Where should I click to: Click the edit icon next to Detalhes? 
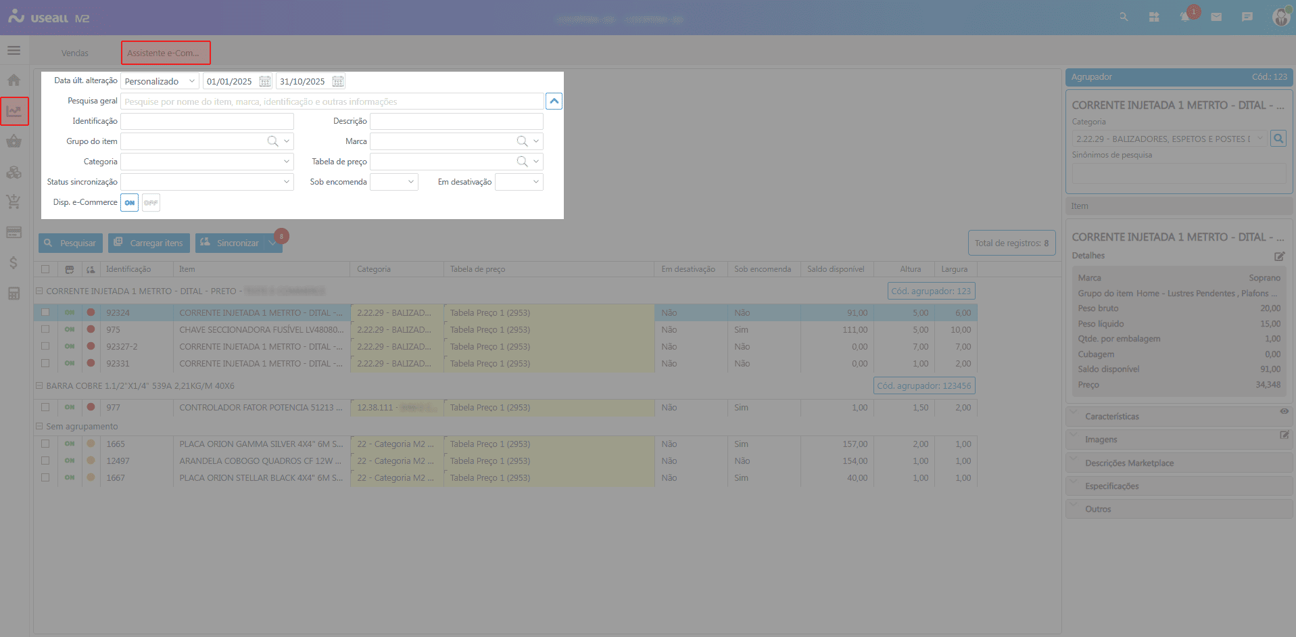1279,256
